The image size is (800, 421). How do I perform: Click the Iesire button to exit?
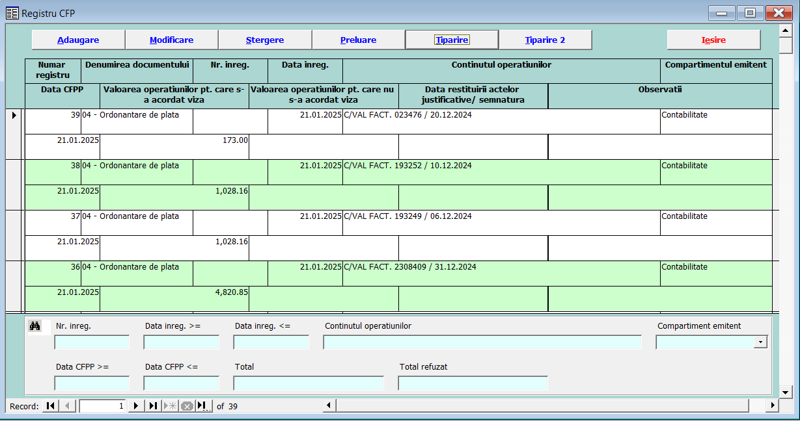click(x=713, y=39)
